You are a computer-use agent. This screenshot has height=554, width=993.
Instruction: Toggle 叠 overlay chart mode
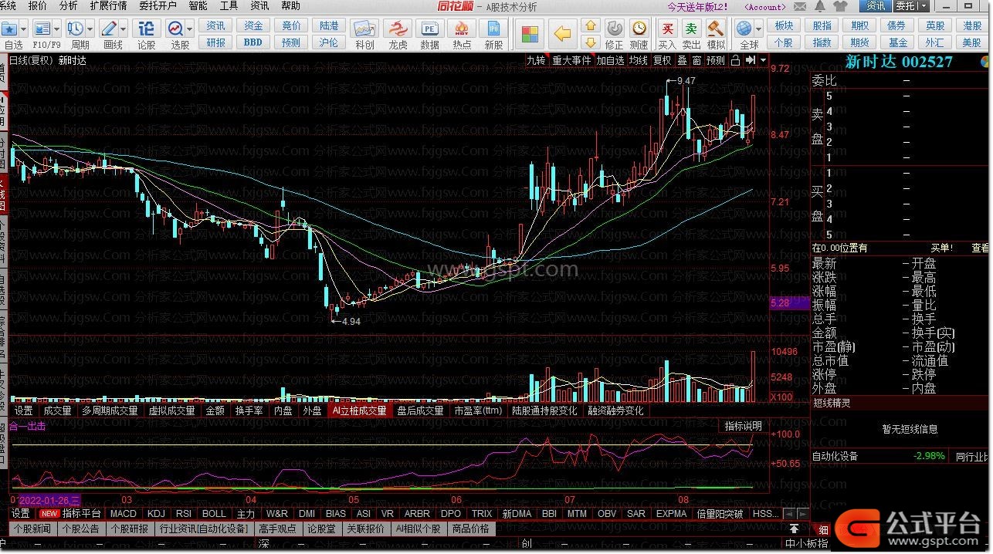pyautogui.click(x=683, y=60)
